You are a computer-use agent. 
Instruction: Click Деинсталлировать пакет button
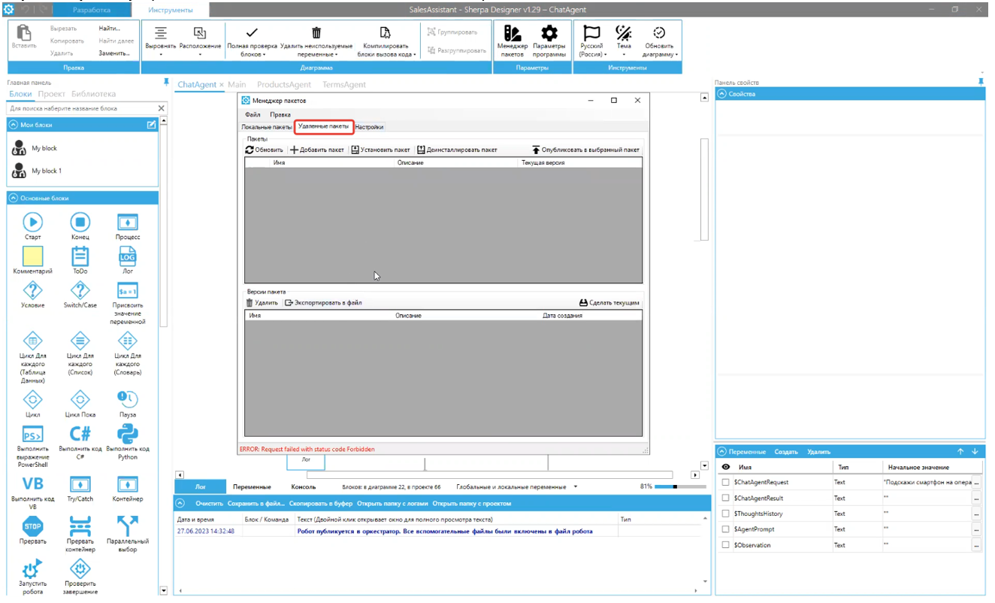pyautogui.click(x=457, y=150)
